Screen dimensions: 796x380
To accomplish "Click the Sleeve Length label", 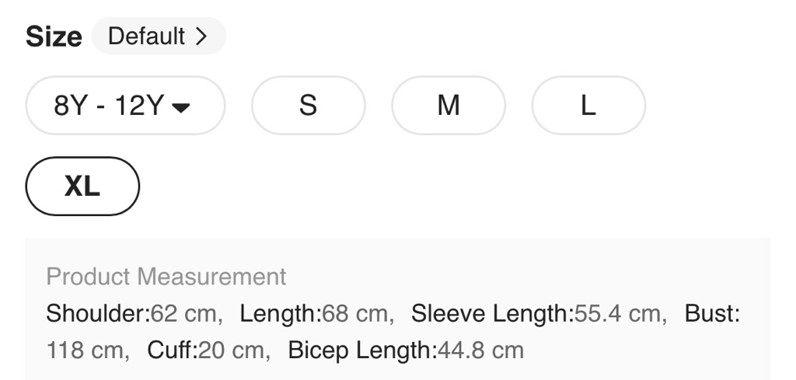I will point(491,314).
